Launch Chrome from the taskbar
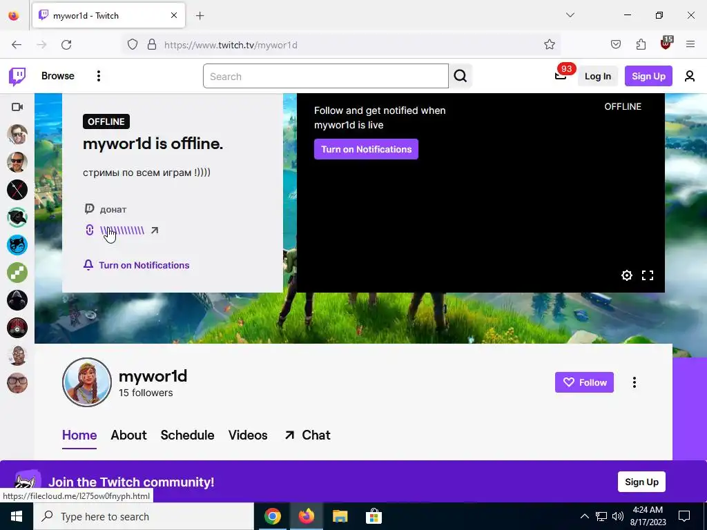This screenshot has height=530, width=707. pyautogui.click(x=272, y=516)
